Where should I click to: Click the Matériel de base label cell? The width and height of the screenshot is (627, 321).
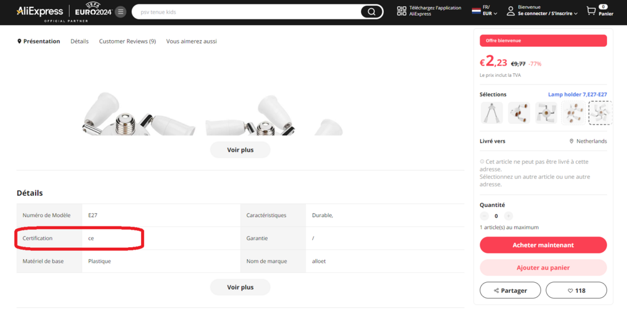point(49,261)
